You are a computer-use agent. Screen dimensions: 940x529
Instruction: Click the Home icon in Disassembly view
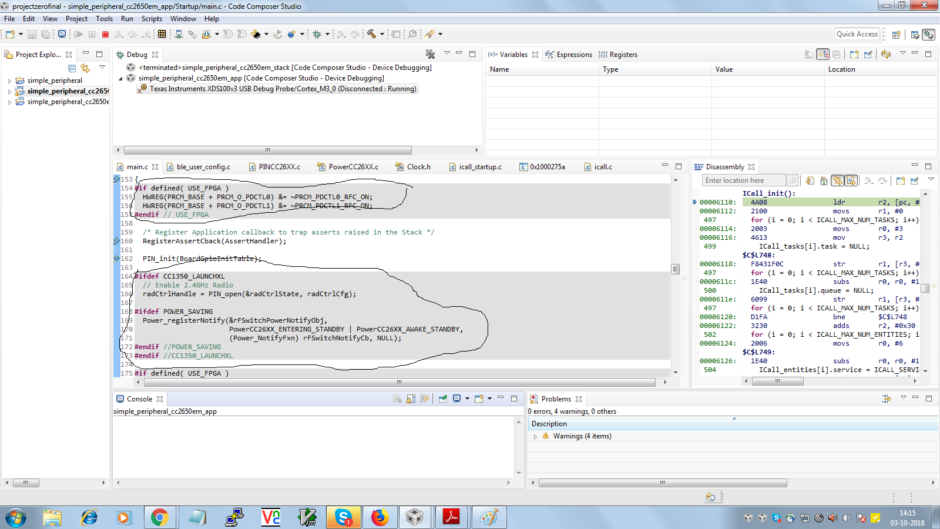824,180
